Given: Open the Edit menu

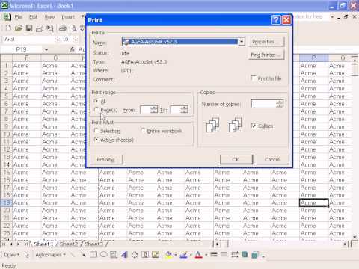Looking at the screenshot, I should coord(33,17).
